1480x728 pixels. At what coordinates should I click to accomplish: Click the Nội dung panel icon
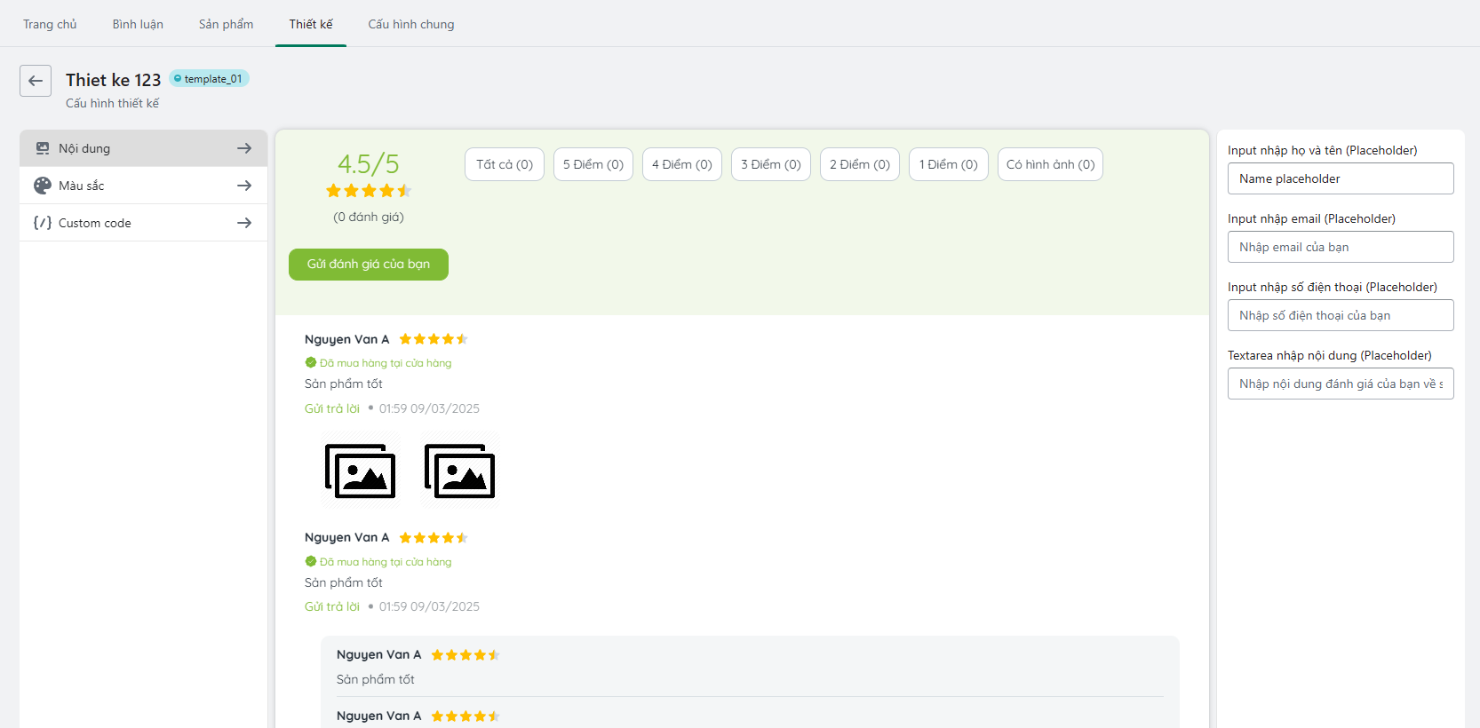tap(43, 148)
